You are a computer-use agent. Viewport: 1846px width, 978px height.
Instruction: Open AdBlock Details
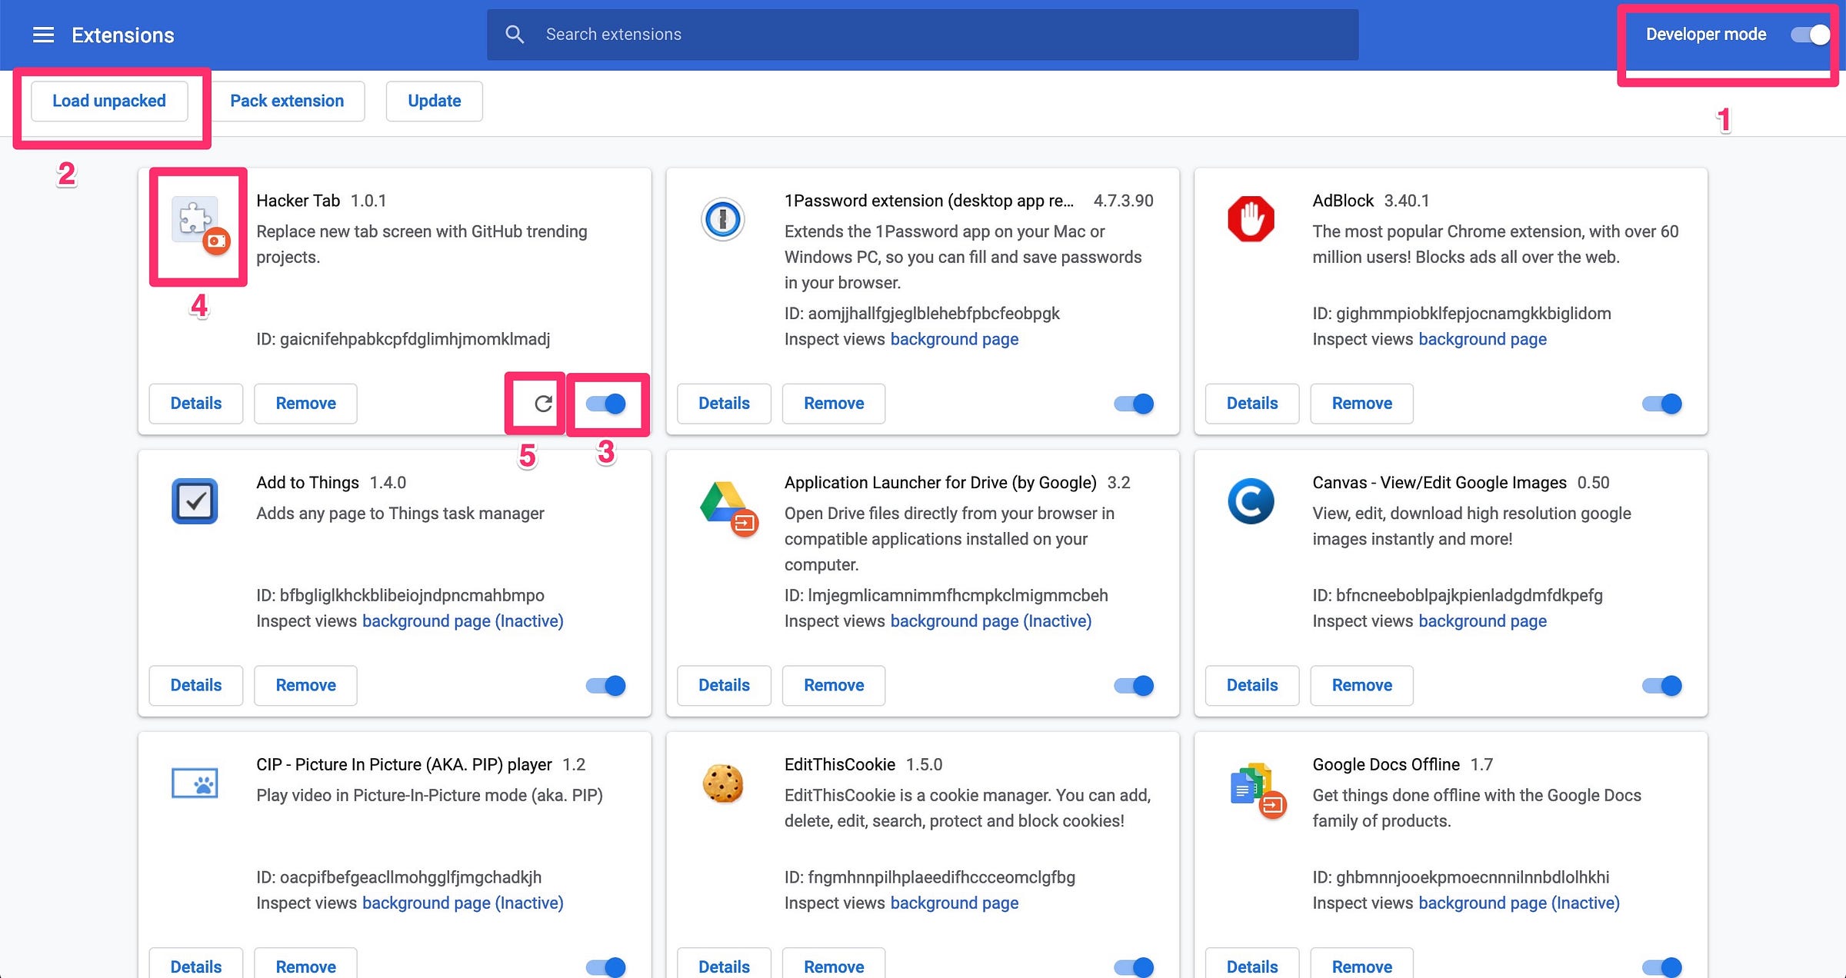point(1252,404)
